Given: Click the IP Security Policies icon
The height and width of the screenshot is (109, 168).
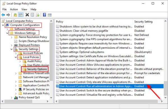Looking at the screenshot, I should [x=20, y=89].
